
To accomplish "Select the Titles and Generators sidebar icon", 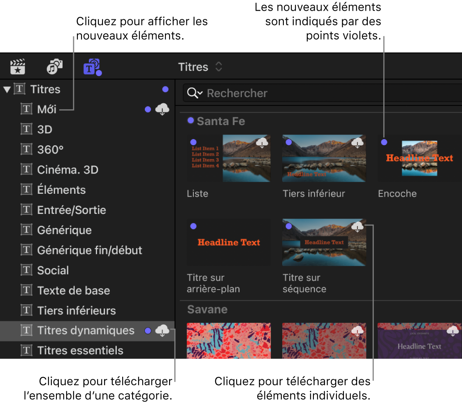I will pos(92,67).
